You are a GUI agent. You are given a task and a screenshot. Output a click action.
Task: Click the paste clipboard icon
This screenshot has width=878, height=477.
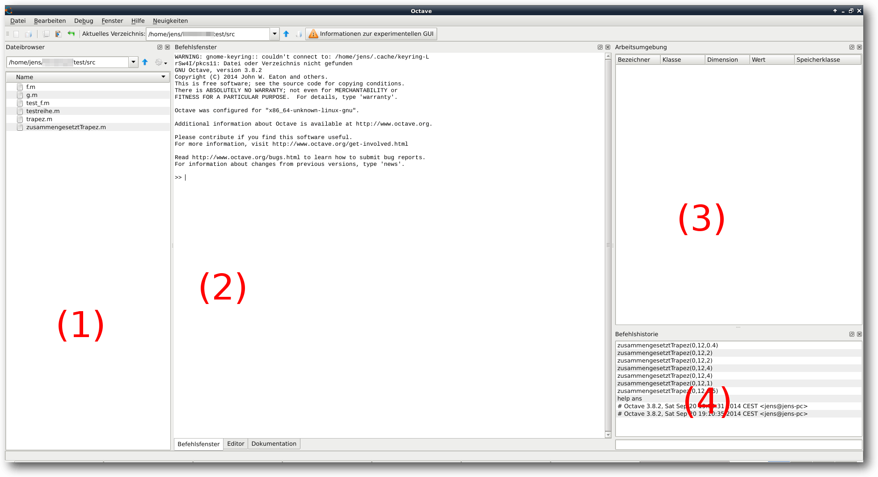pos(58,34)
